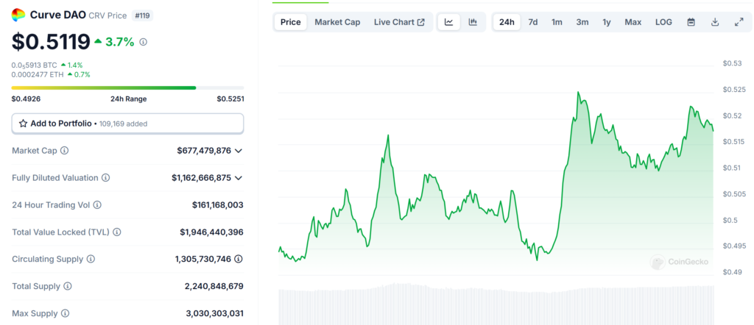
Task: Select the Max time range
Action: (x=633, y=22)
